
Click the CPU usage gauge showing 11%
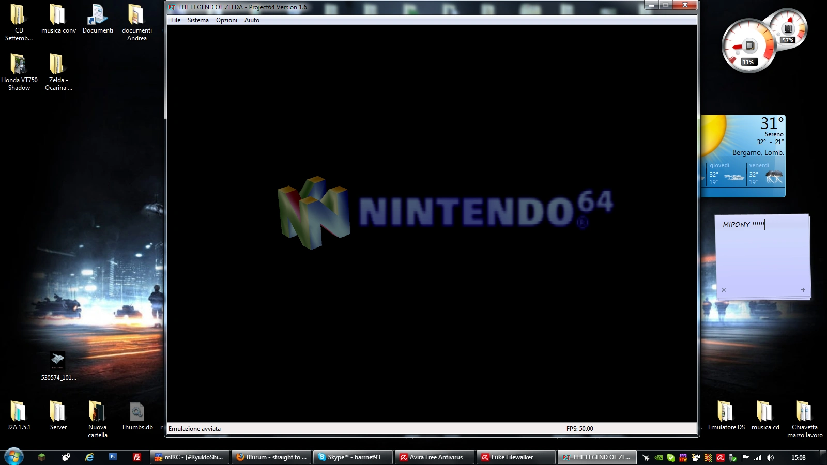coord(748,46)
